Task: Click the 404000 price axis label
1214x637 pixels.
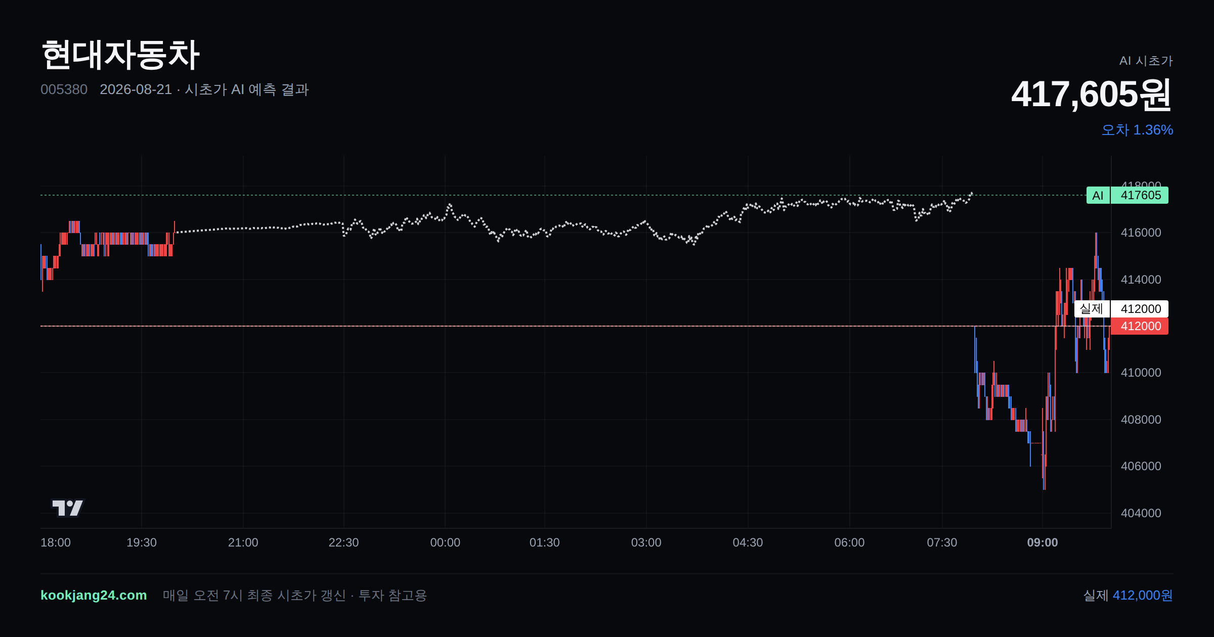Action: coord(1141,513)
